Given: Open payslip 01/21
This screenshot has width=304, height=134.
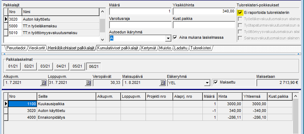Looking at the screenshot, I should click(x=13, y=66).
